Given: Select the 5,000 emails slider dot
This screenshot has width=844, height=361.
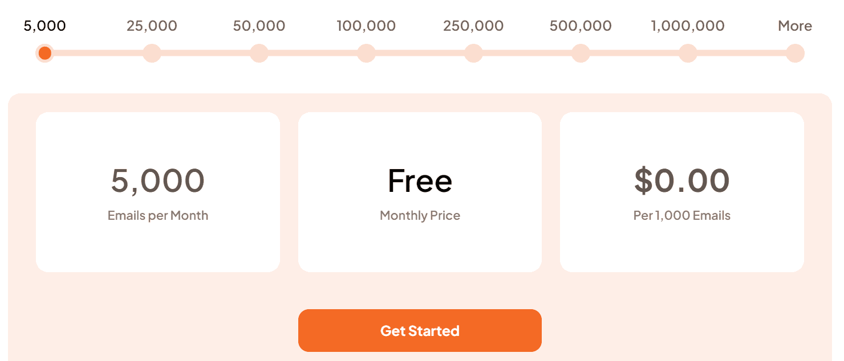Looking at the screenshot, I should pos(44,53).
